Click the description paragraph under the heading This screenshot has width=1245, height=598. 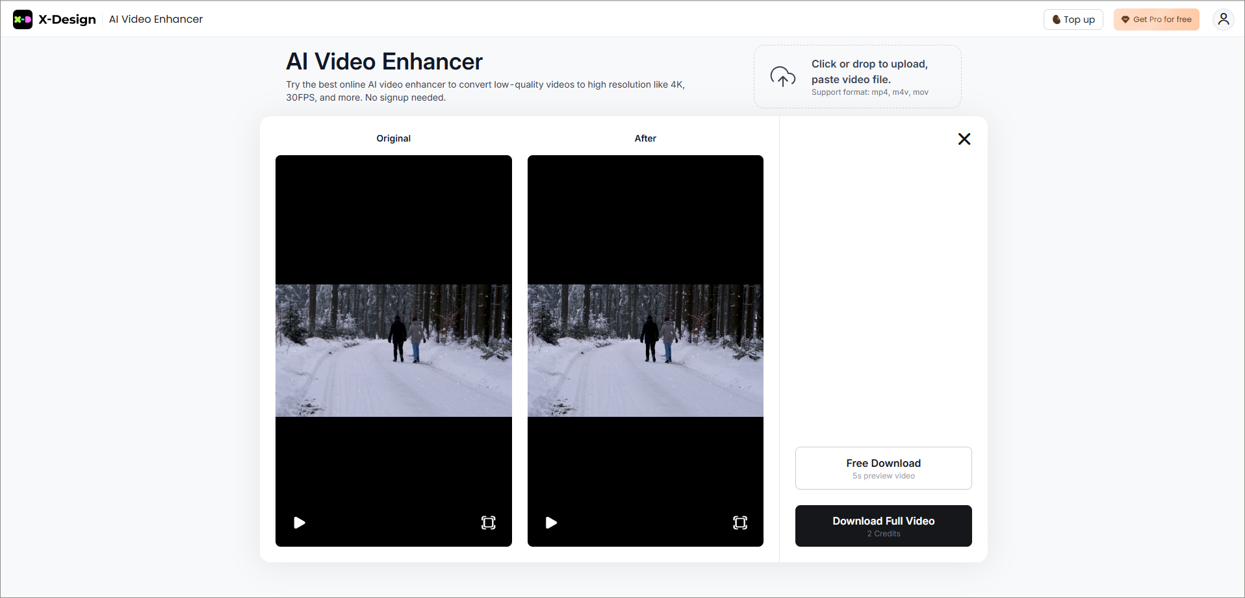coord(485,91)
